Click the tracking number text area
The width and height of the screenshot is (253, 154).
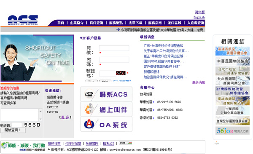point(19,115)
